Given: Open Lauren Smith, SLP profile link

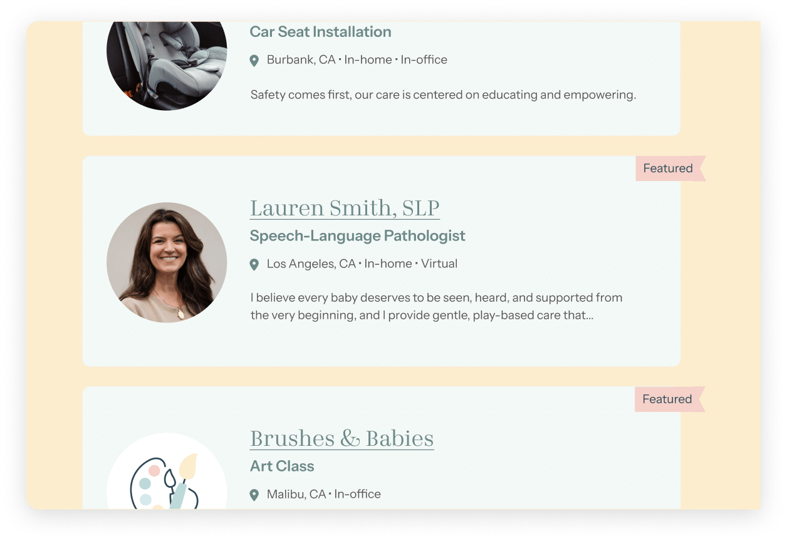Looking at the screenshot, I should (345, 209).
